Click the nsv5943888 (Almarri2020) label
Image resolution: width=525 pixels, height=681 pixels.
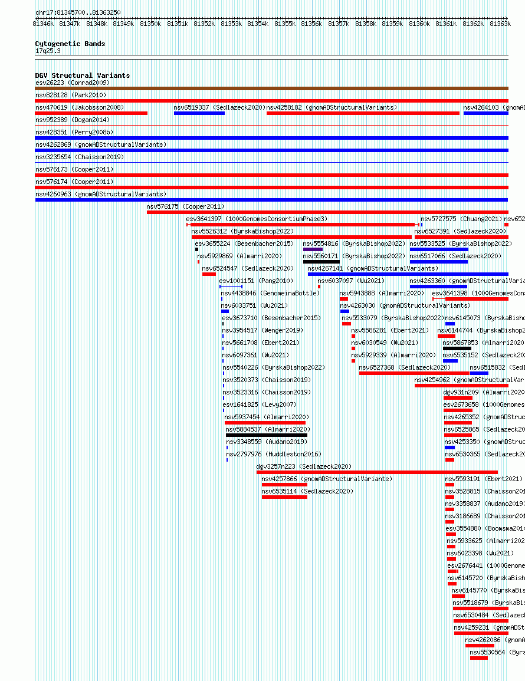[382, 293]
